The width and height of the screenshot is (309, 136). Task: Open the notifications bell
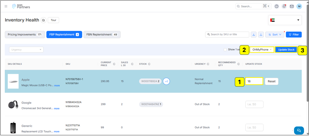point(284,6)
